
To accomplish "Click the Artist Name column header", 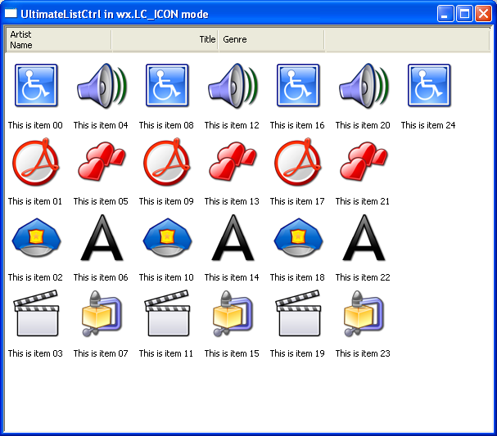I will [x=58, y=40].
